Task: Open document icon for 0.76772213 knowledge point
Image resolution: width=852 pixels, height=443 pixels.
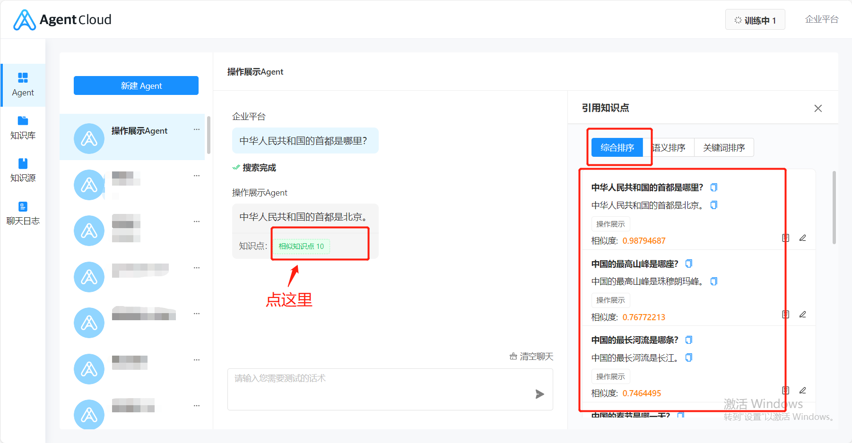Action: coord(786,315)
